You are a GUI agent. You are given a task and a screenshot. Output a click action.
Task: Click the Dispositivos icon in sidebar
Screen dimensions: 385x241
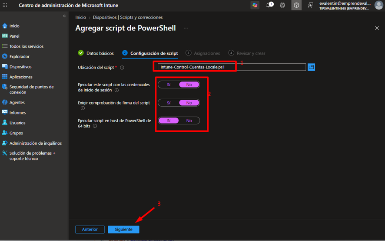5,66
